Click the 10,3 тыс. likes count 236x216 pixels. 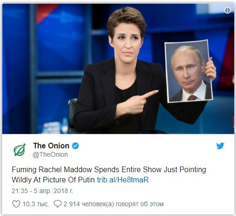36,204
